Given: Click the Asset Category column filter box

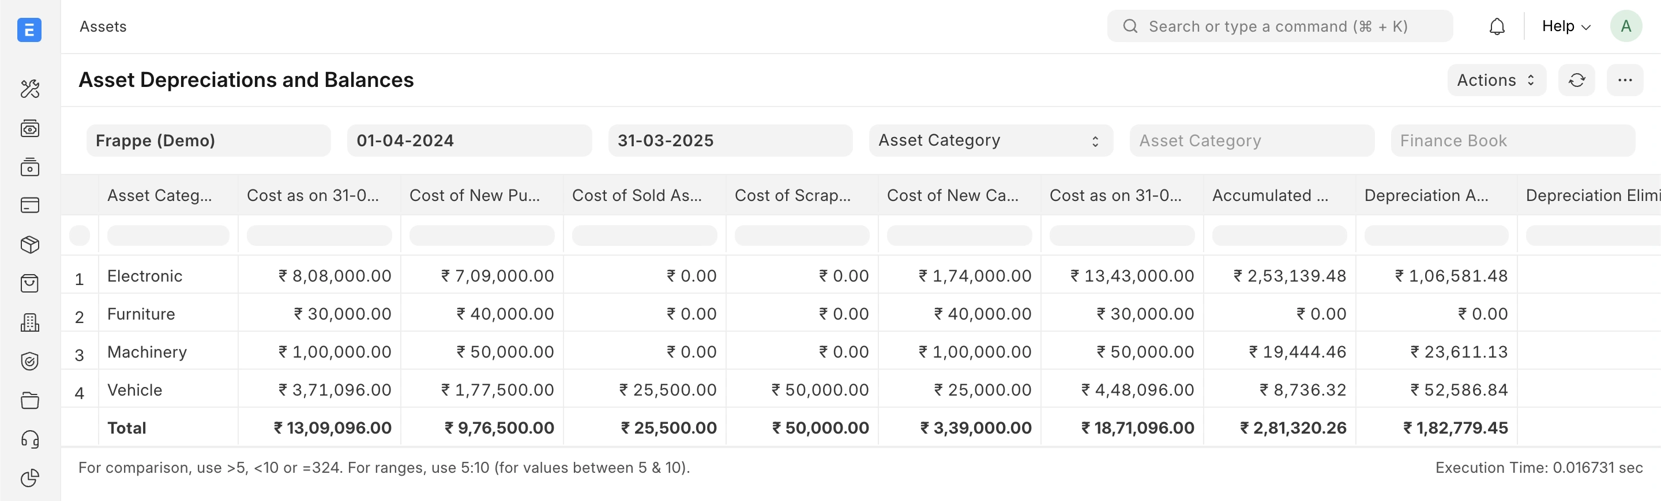Looking at the screenshot, I should coord(168,235).
